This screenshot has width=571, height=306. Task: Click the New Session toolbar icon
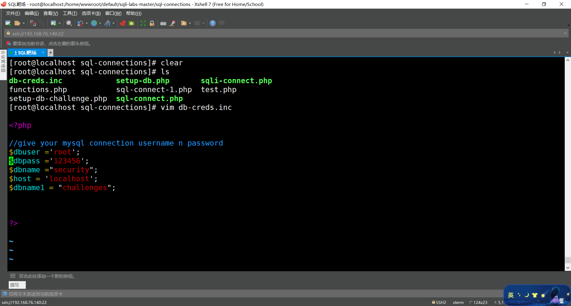click(x=8, y=23)
